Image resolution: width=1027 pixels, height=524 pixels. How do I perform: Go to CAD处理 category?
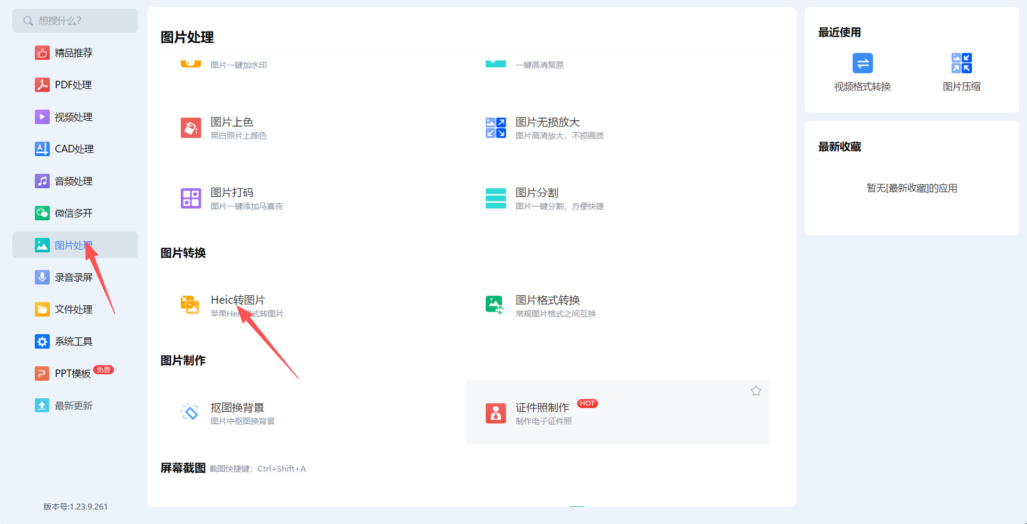75,149
